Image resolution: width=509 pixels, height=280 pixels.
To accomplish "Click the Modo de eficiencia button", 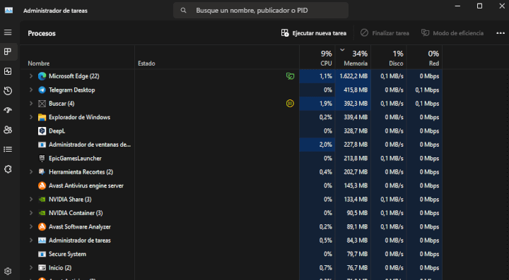I will [452, 33].
